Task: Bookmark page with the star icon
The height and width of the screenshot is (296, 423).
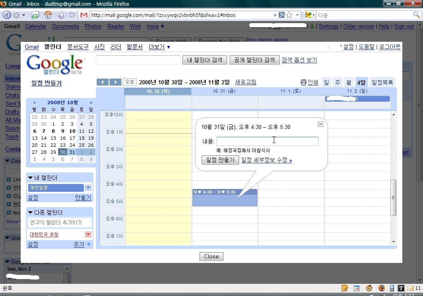Action: [289, 15]
